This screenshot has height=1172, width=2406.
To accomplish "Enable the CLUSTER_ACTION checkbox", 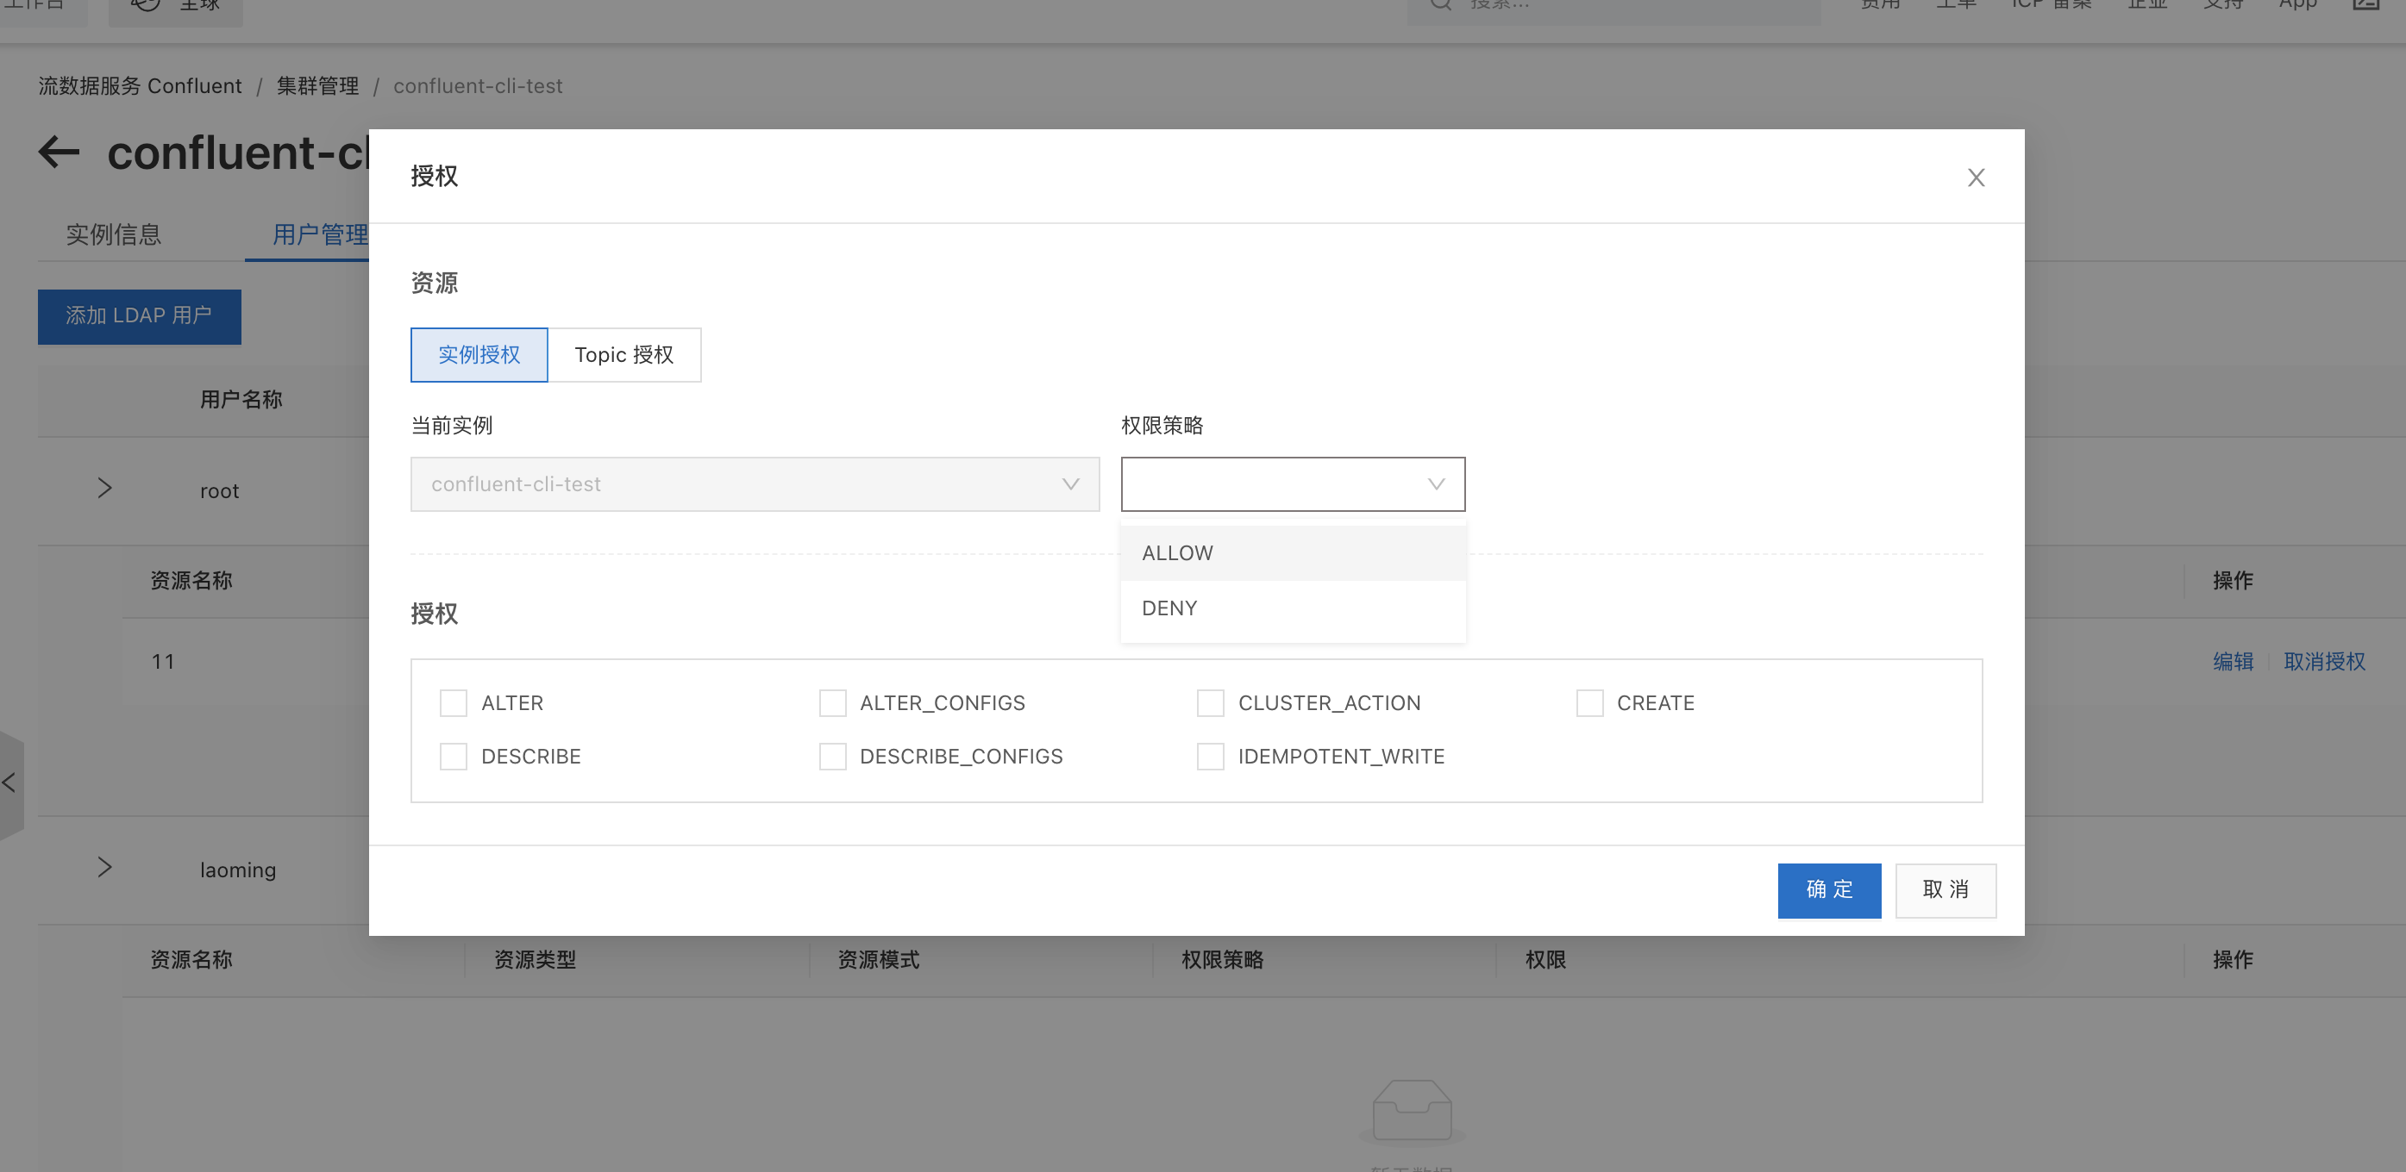I will [x=1211, y=702].
